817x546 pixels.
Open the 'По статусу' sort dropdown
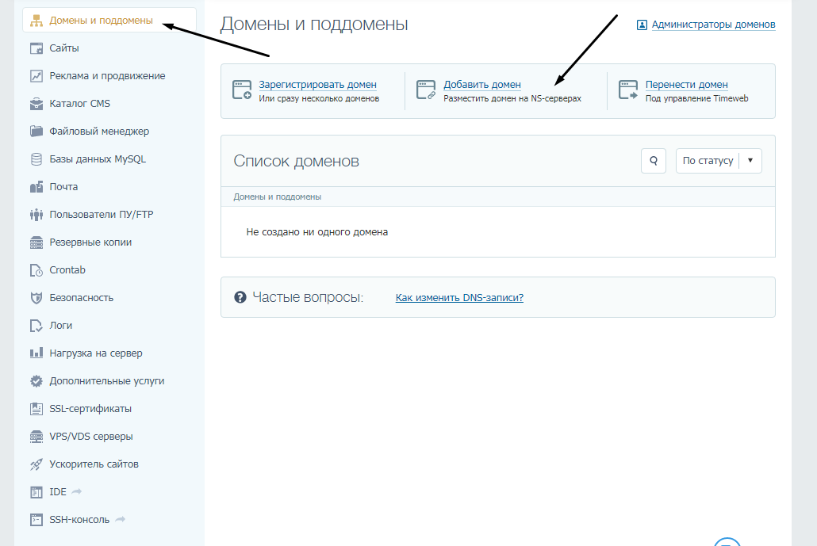tap(708, 161)
